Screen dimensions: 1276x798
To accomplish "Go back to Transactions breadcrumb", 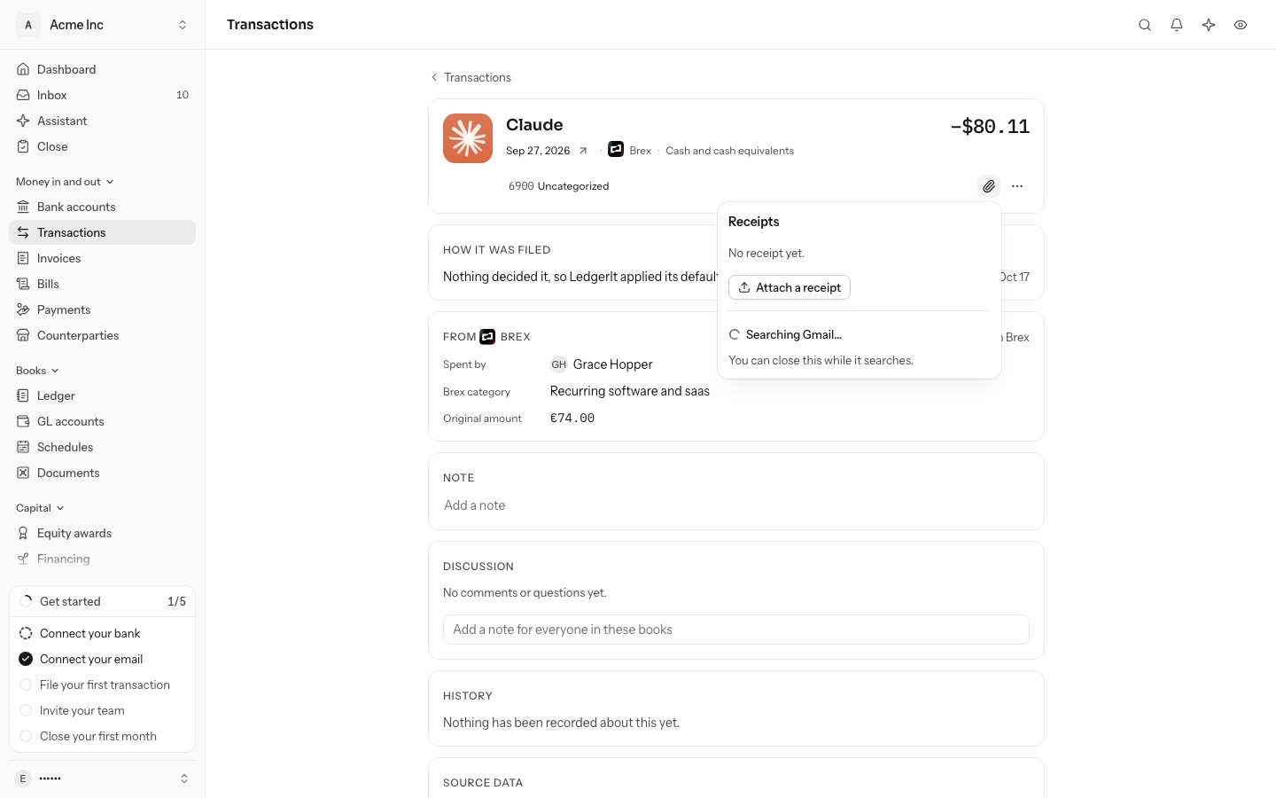I will tap(471, 77).
